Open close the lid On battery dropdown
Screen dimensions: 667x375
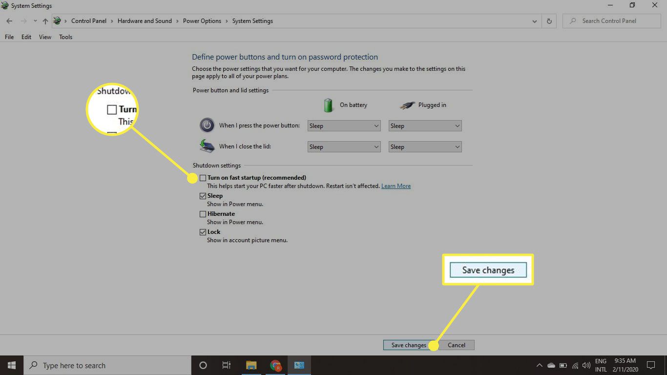[x=344, y=147]
